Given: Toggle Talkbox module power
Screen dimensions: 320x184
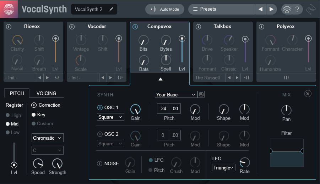Looking at the screenshot, I should click(x=199, y=27).
